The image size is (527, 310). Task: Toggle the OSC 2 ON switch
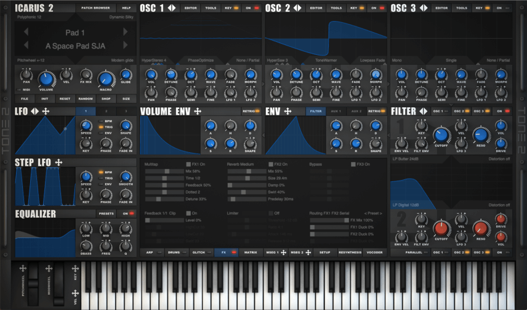click(377, 8)
